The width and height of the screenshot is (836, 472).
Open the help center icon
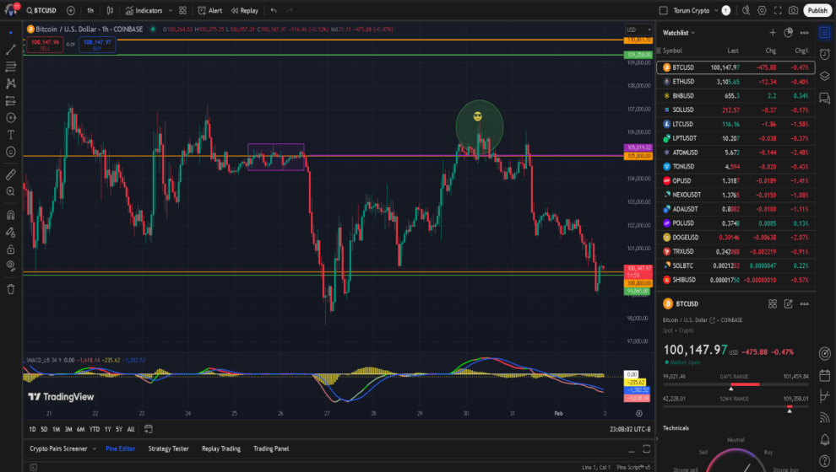(x=825, y=461)
